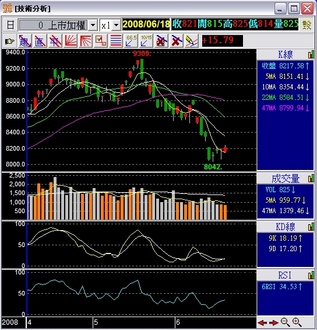Click the 5MA 959.77 volume value
This screenshot has height=330, width=317.
(286, 200)
